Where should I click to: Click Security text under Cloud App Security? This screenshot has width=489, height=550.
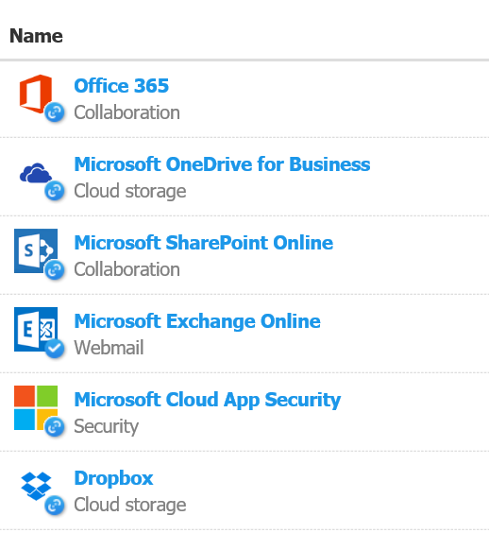[106, 427]
